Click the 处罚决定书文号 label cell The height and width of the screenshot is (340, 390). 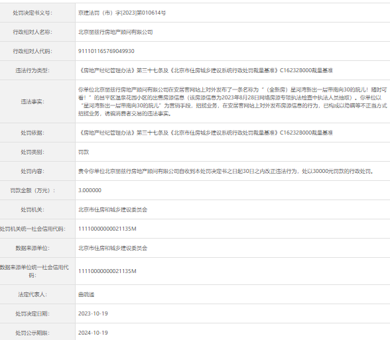(x=38, y=13)
